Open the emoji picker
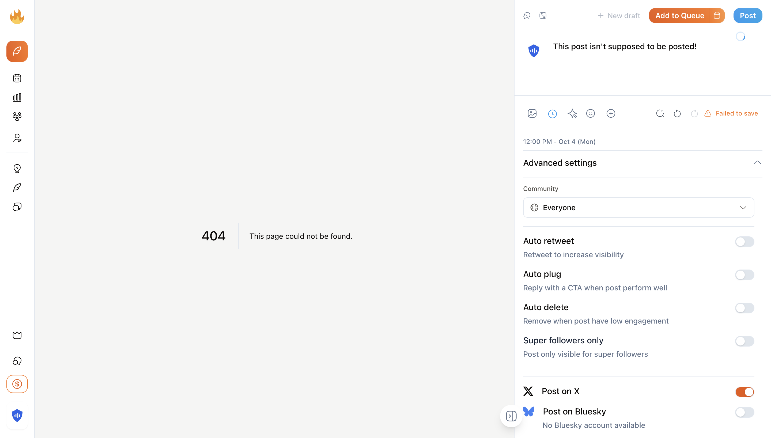 (x=591, y=113)
